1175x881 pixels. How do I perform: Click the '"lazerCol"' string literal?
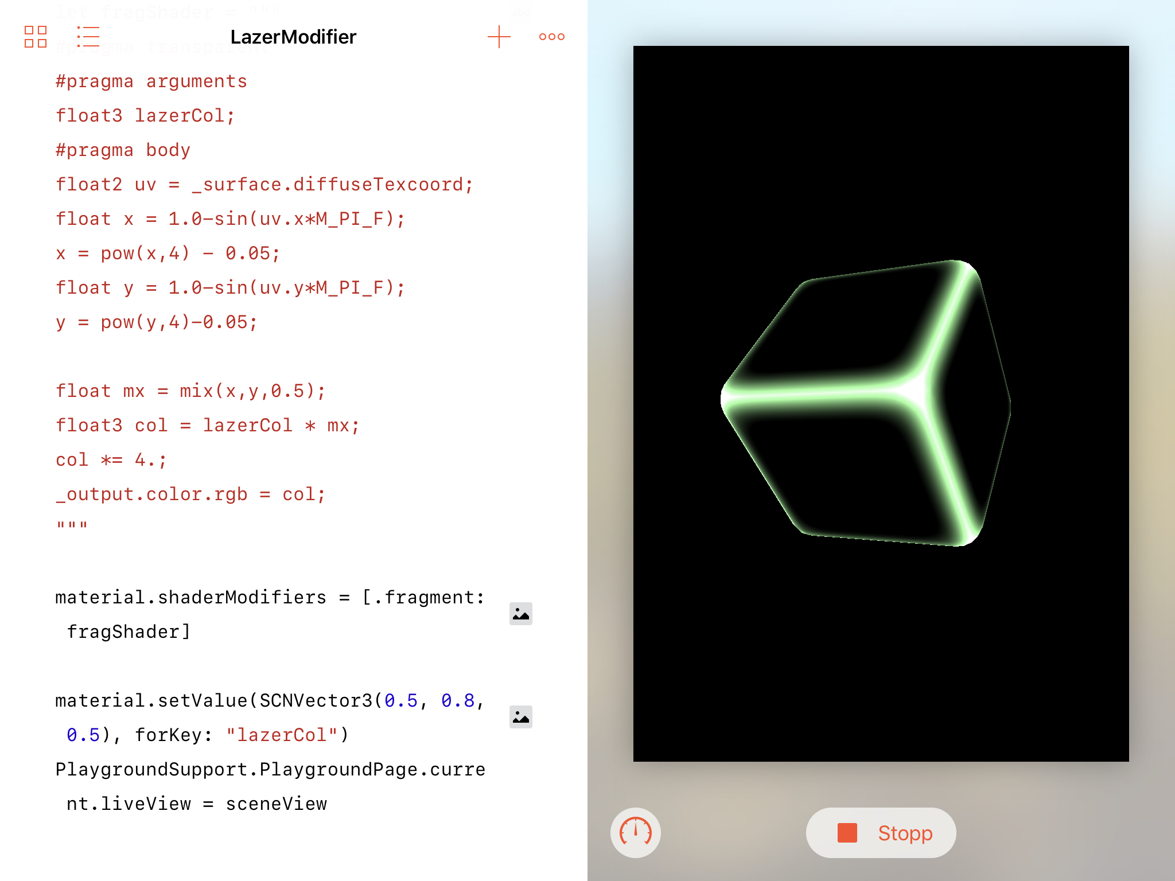282,735
